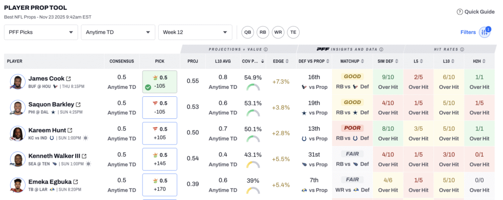Open the Anytime TD dropdown
This screenshot has height=200, width=503.
[118, 32]
